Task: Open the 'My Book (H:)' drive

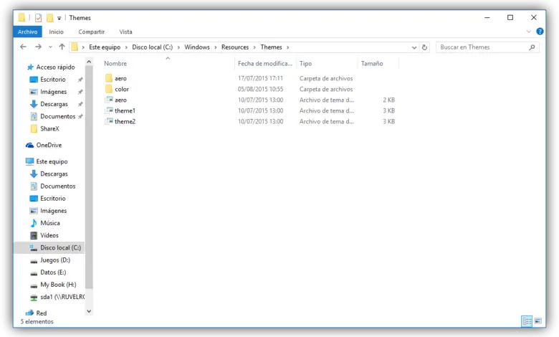Action: pos(58,285)
